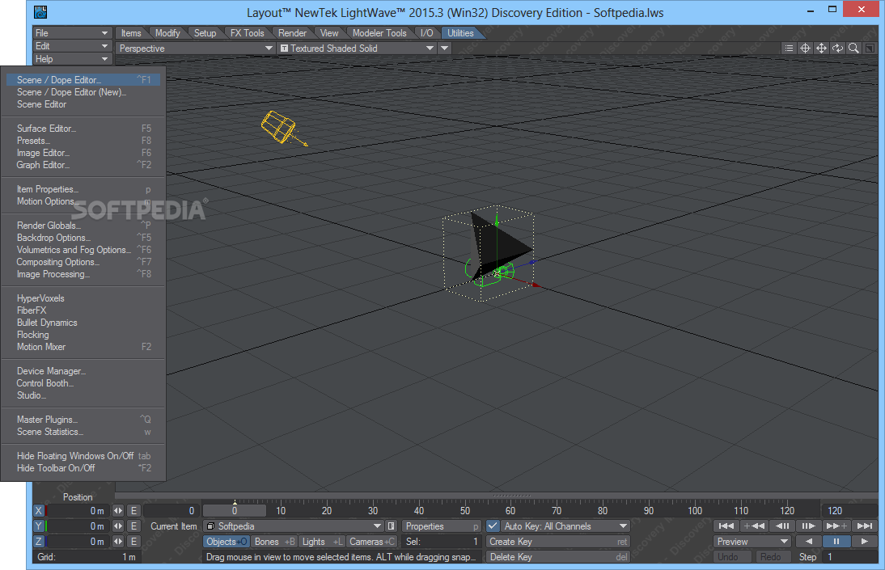885x570 pixels.
Task: Toggle the X axis channel button
Action: [x=38, y=511]
